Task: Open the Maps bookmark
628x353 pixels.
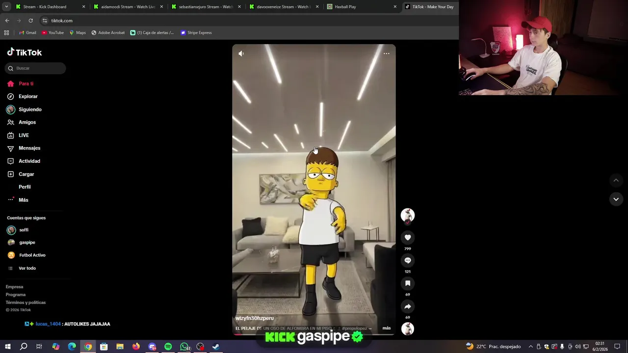Action: pos(78,33)
